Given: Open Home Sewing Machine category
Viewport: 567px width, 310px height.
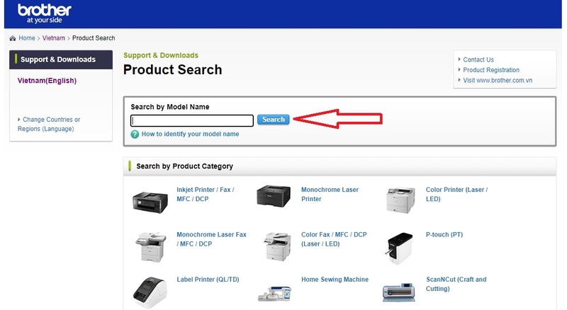Looking at the screenshot, I should point(335,280).
